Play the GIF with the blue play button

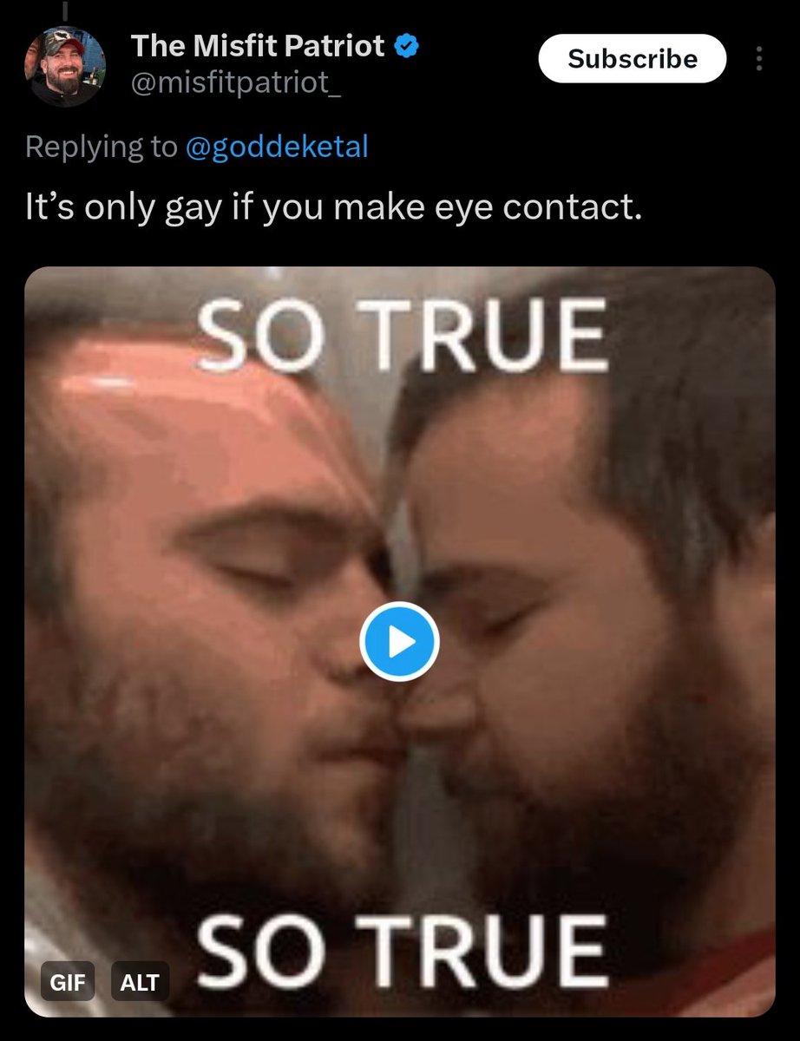pos(399,642)
